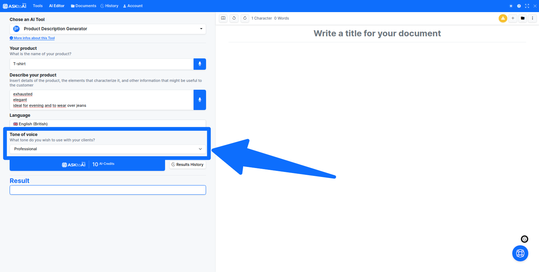The image size is (539, 272).
Task: Create a new document with the plus icon
Action: pyautogui.click(x=513, y=18)
